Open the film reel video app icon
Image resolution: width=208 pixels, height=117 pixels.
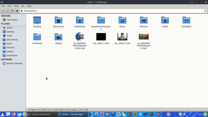coord(118,114)
